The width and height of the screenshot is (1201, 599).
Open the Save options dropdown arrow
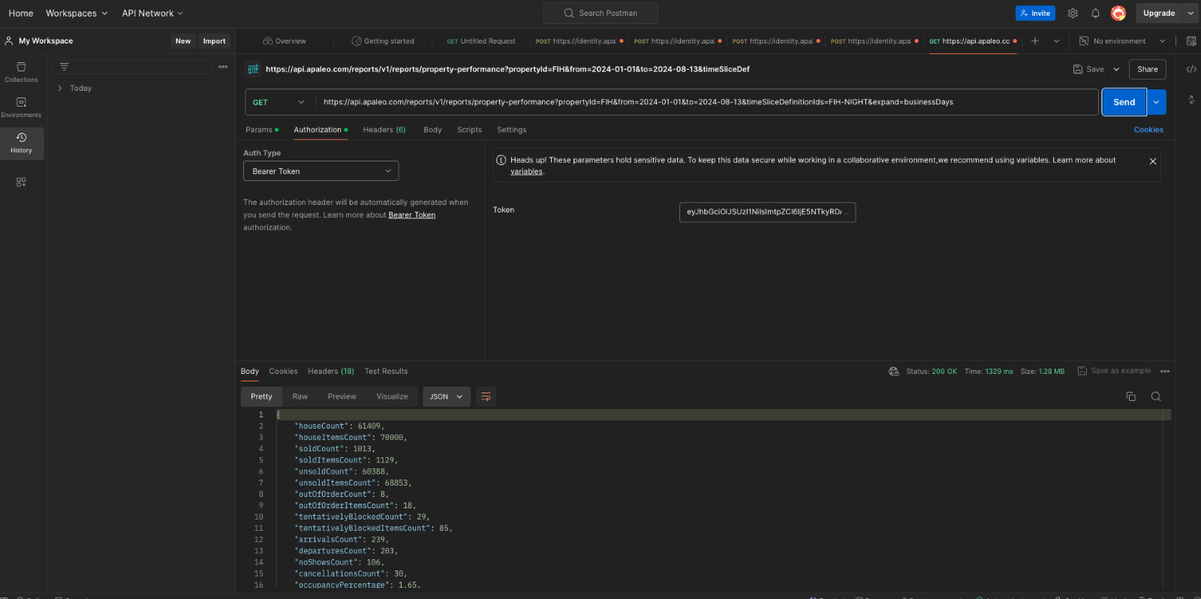pos(1116,69)
